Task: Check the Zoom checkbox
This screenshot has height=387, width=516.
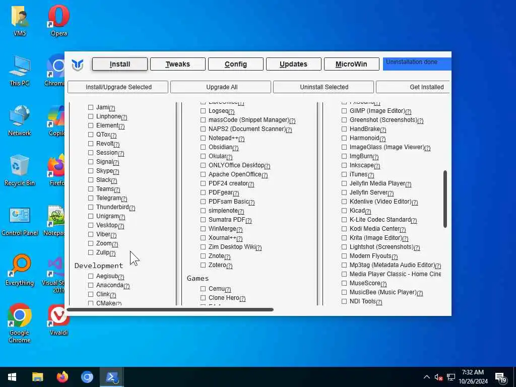Action: tap(91, 243)
